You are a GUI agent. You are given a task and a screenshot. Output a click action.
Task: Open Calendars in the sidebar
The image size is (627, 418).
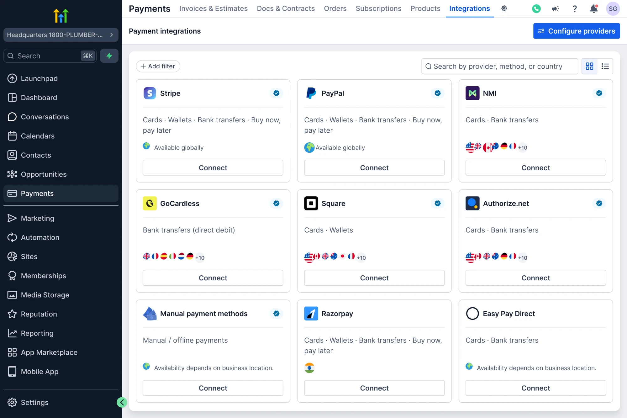[x=61, y=136]
